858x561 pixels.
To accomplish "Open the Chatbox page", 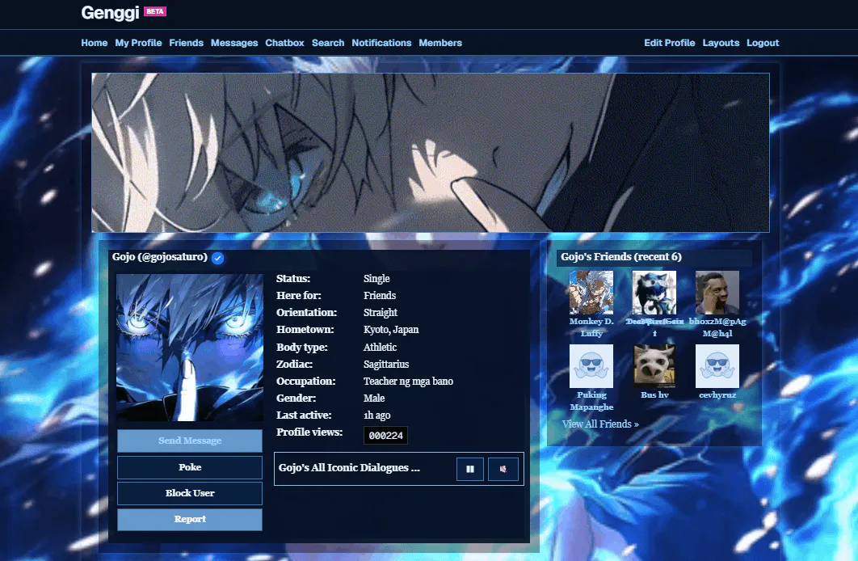I will pos(284,43).
